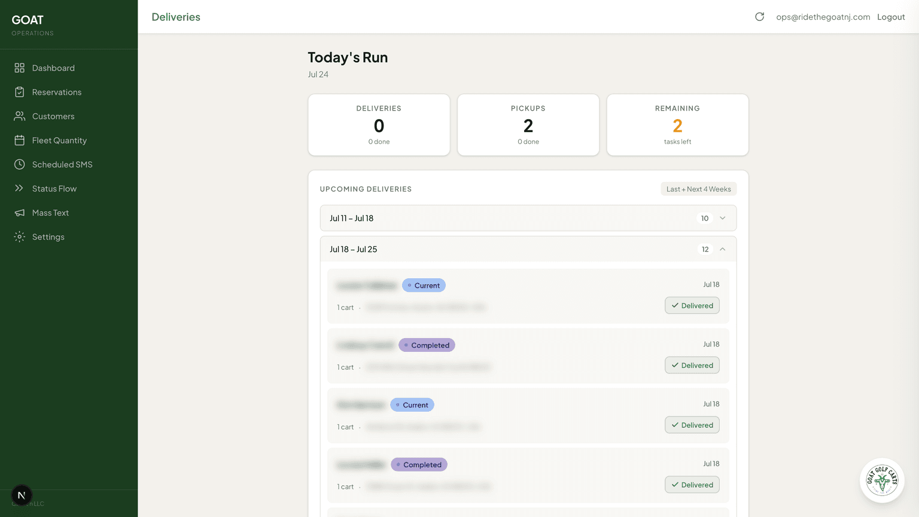
Task: Click the Last + Next 4 Weeks filter
Action: [x=699, y=189]
